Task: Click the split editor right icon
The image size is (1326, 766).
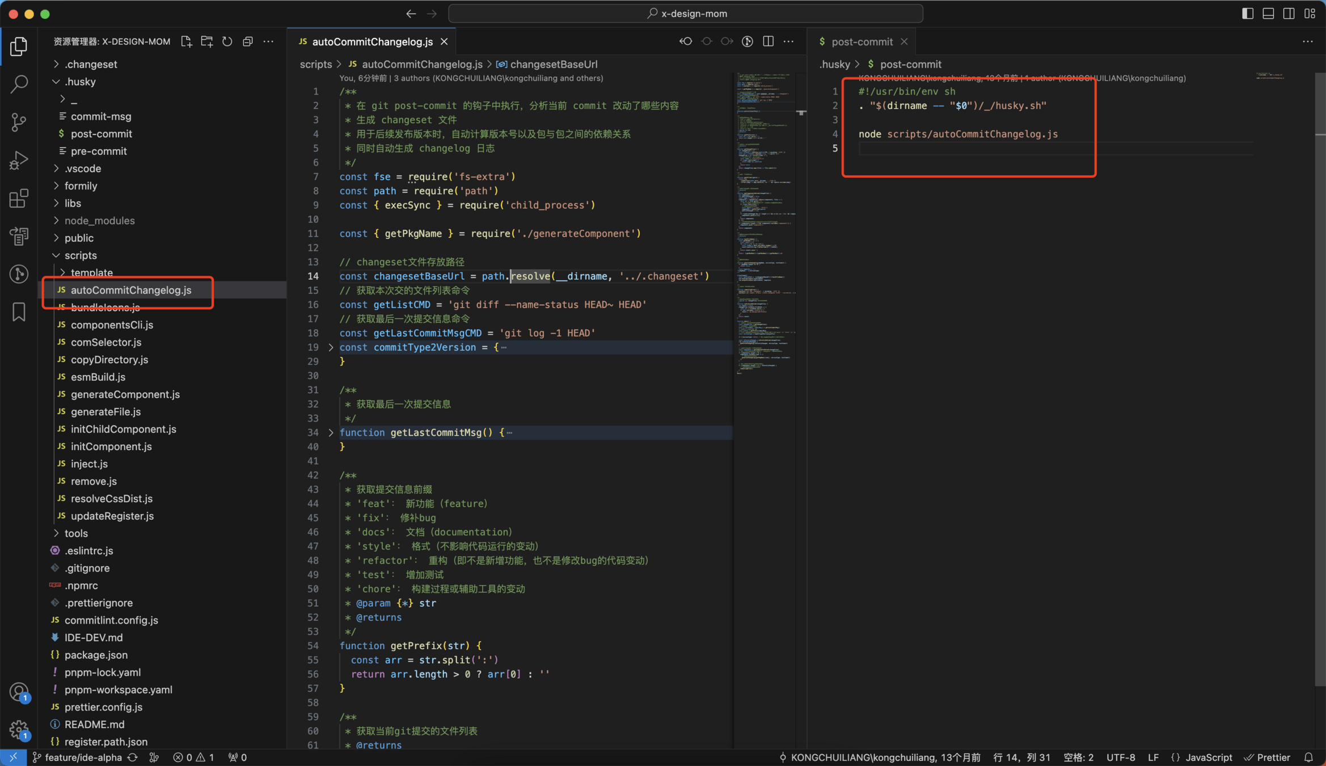Action: [x=768, y=41]
